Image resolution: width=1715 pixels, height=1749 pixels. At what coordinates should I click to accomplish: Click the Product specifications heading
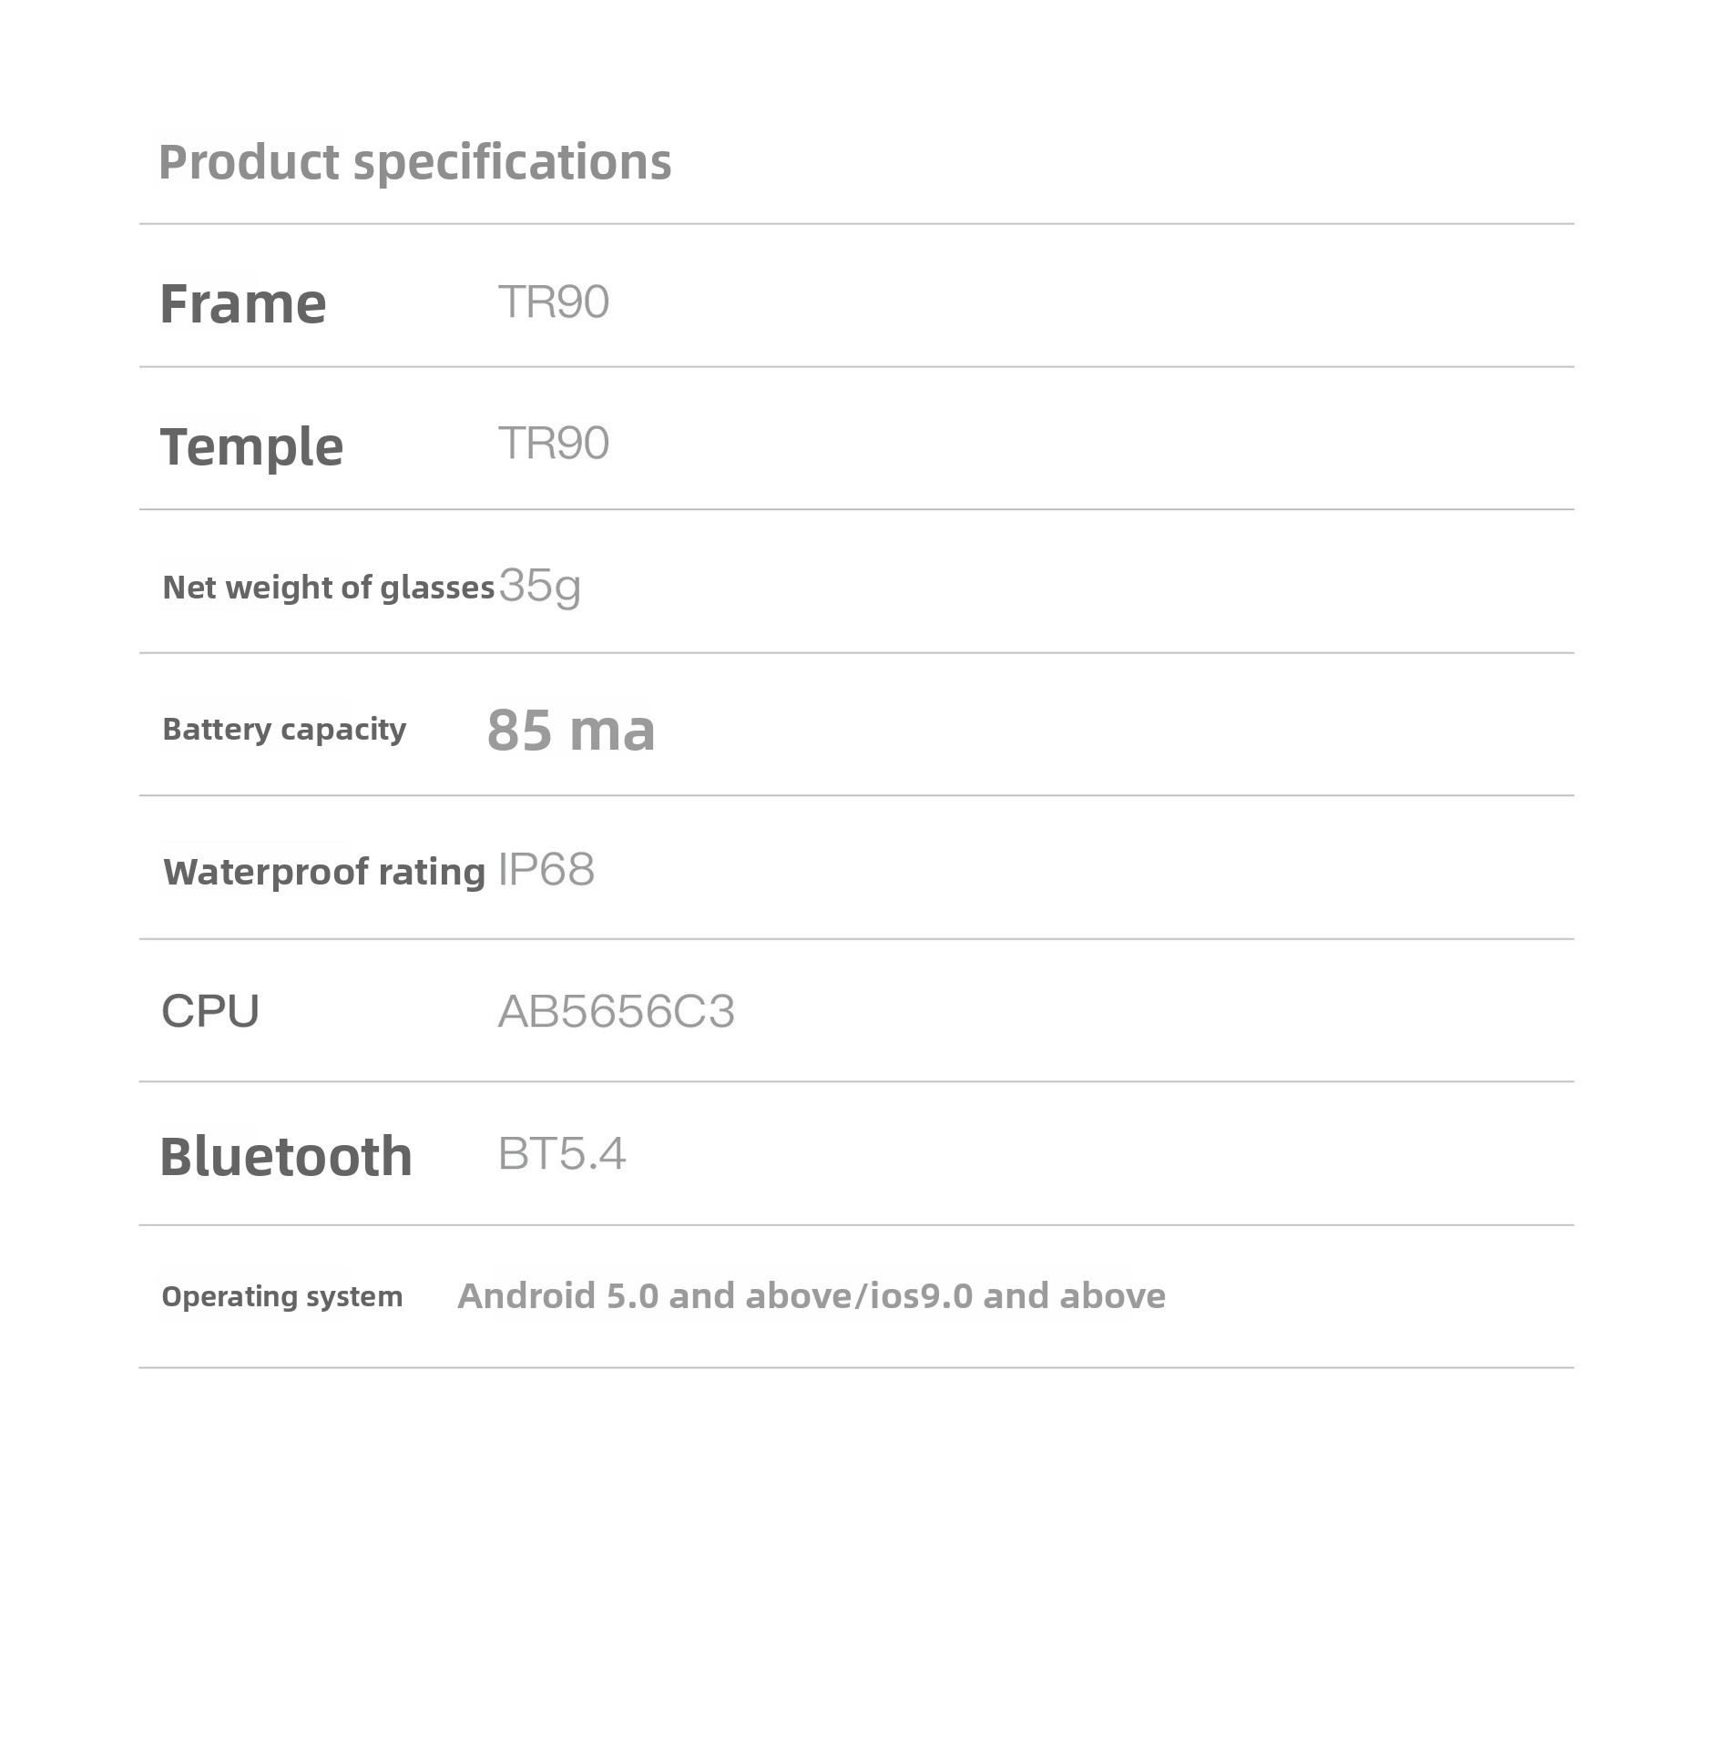(415, 163)
